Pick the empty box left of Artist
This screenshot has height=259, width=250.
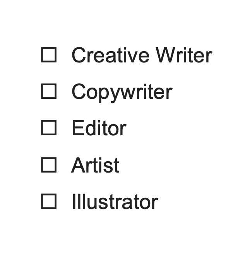pos(49,165)
